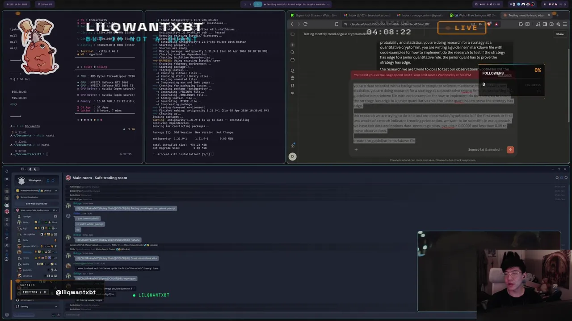Open the Sonnet 4.6 Extended model selector
Image resolution: width=572 pixels, height=321 pixels.
tap(485, 150)
